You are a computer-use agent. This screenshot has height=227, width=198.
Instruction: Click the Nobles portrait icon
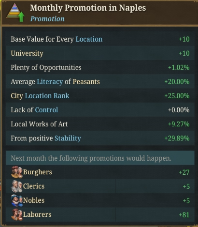click(x=17, y=200)
